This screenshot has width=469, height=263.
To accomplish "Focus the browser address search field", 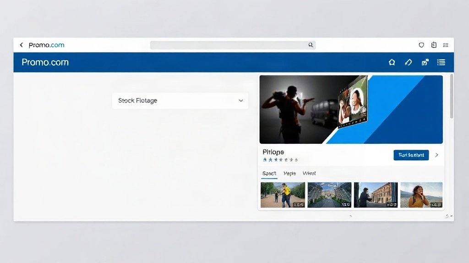I will click(x=233, y=45).
